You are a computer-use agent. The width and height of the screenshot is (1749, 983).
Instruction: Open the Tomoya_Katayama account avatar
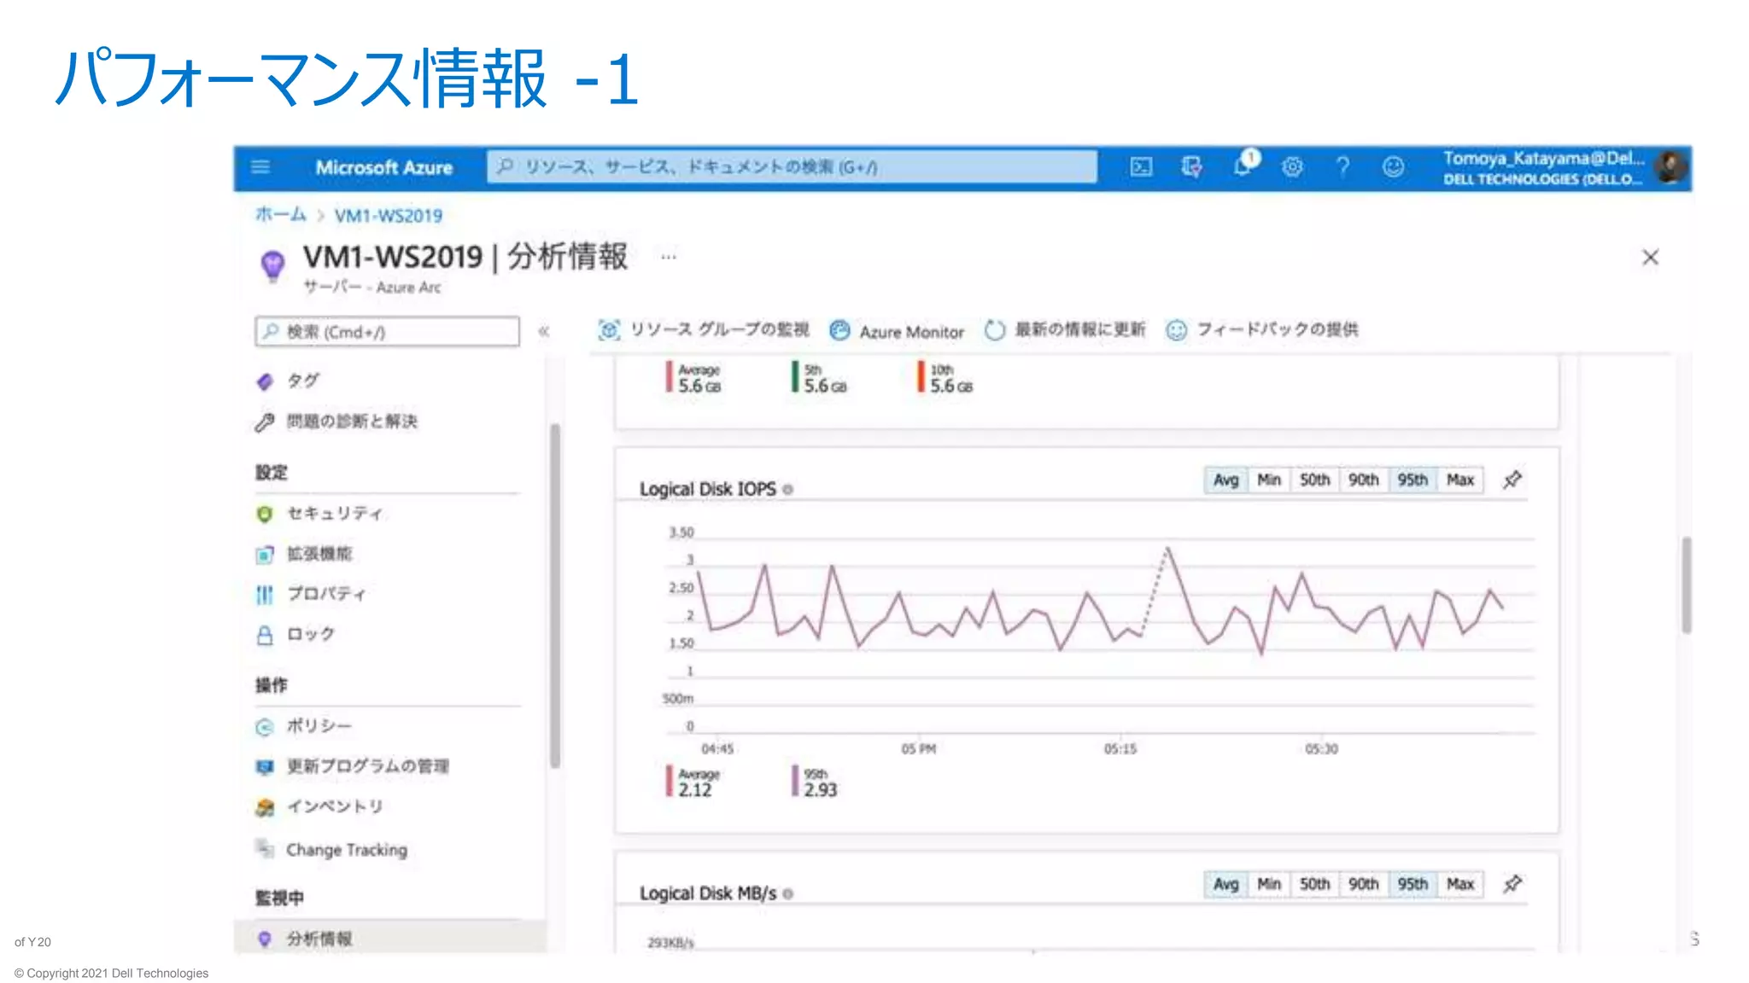[x=1670, y=166]
